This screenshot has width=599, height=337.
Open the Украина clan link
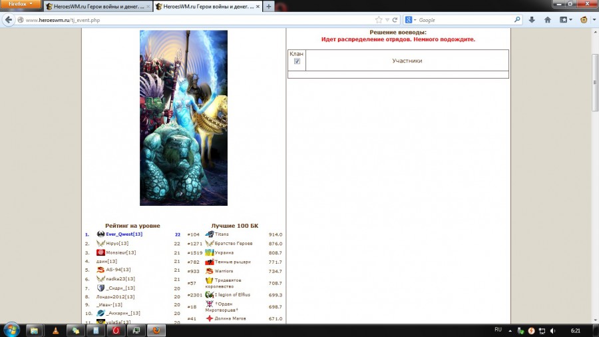tap(224, 252)
